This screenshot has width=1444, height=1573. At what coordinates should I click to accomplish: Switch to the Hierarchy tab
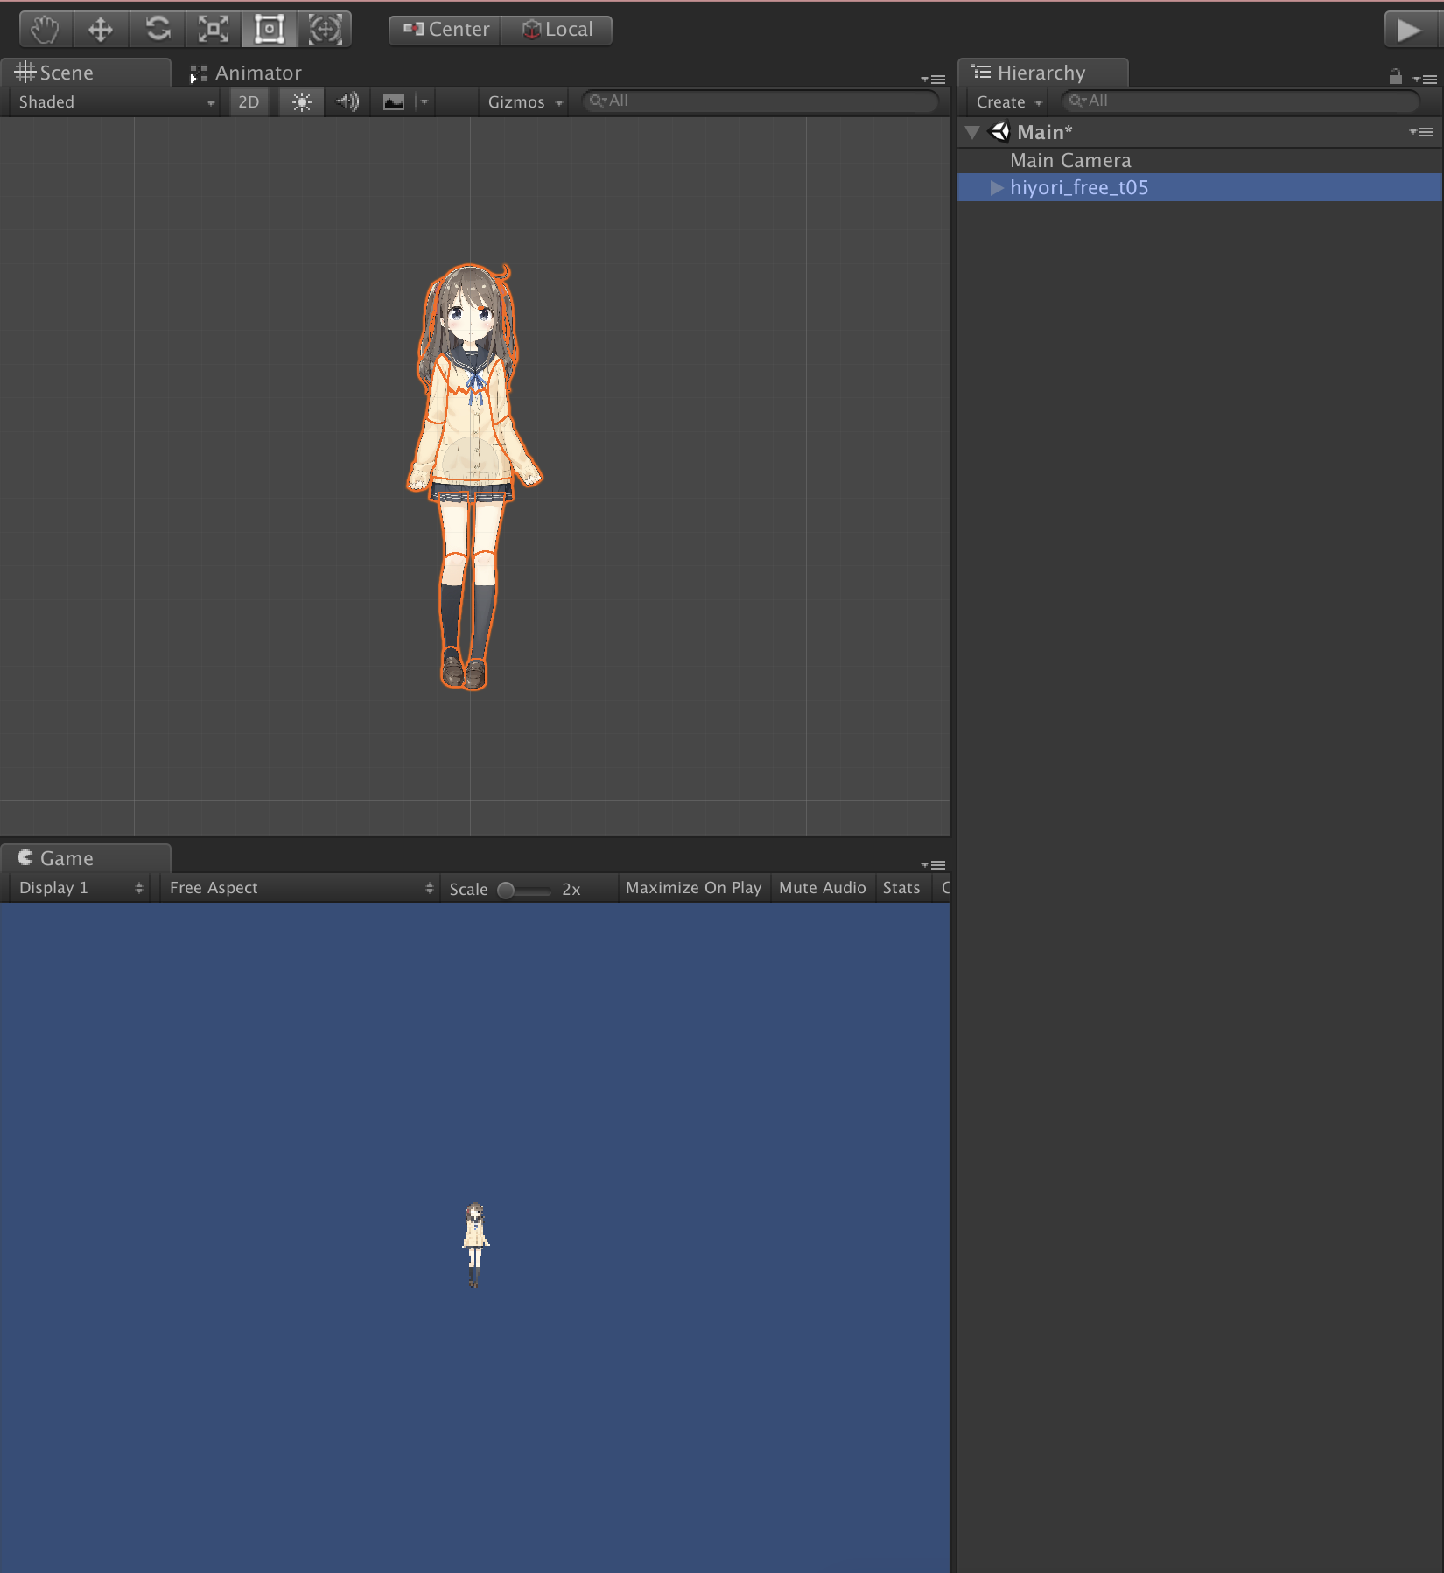[1042, 73]
